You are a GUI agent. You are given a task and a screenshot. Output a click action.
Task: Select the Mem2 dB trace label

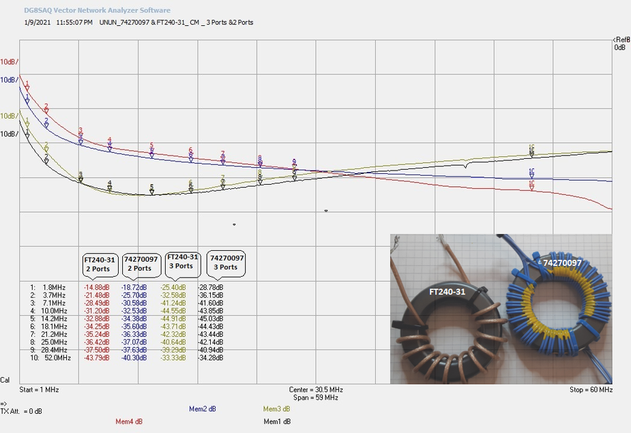click(x=202, y=408)
